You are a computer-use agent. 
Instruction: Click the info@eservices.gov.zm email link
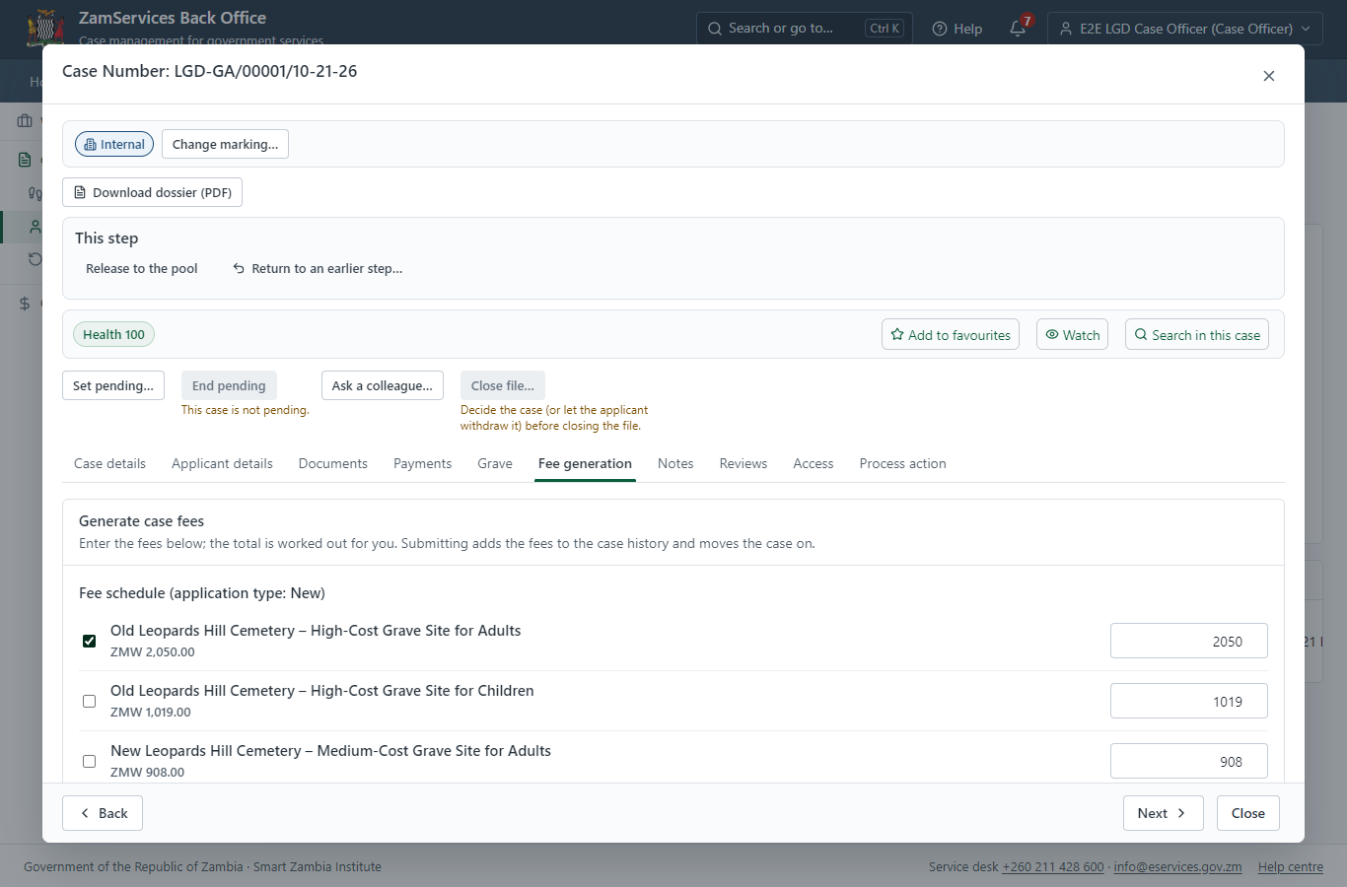(1177, 867)
